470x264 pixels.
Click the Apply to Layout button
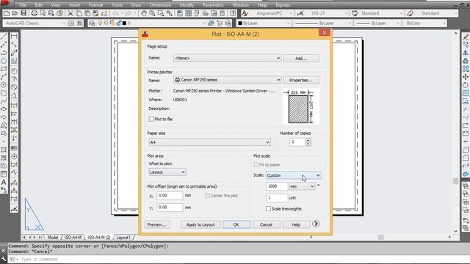[200, 224]
